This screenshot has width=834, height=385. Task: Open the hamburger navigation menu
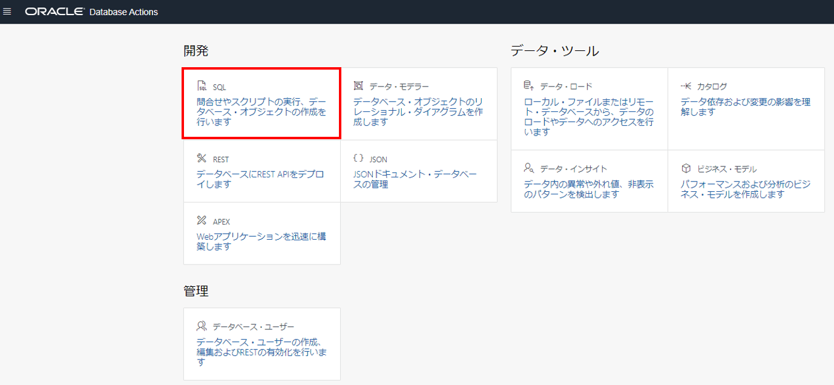[x=8, y=12]
